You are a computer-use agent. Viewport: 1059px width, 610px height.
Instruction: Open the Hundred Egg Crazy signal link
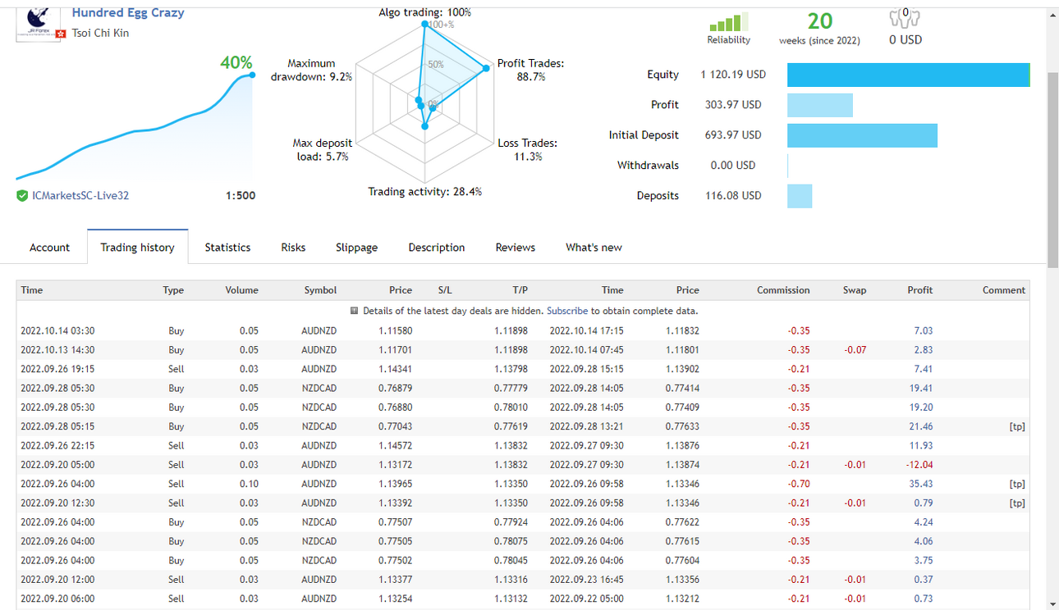(128, 12)
